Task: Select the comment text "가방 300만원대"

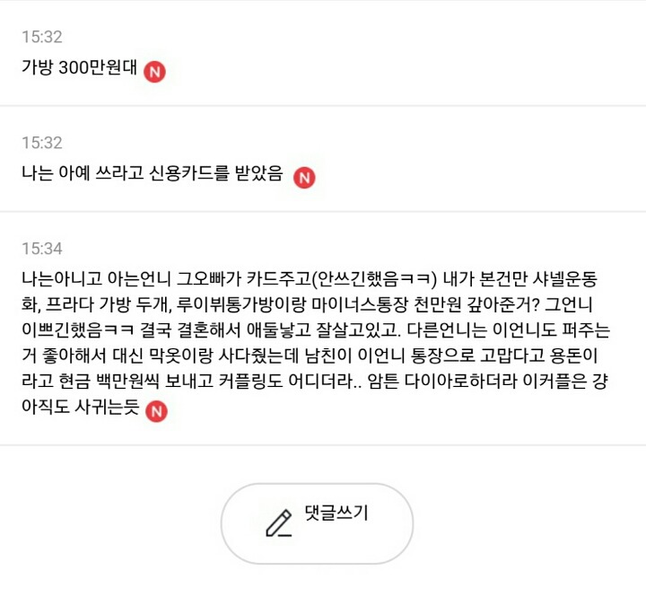Action: click(79, 69)
